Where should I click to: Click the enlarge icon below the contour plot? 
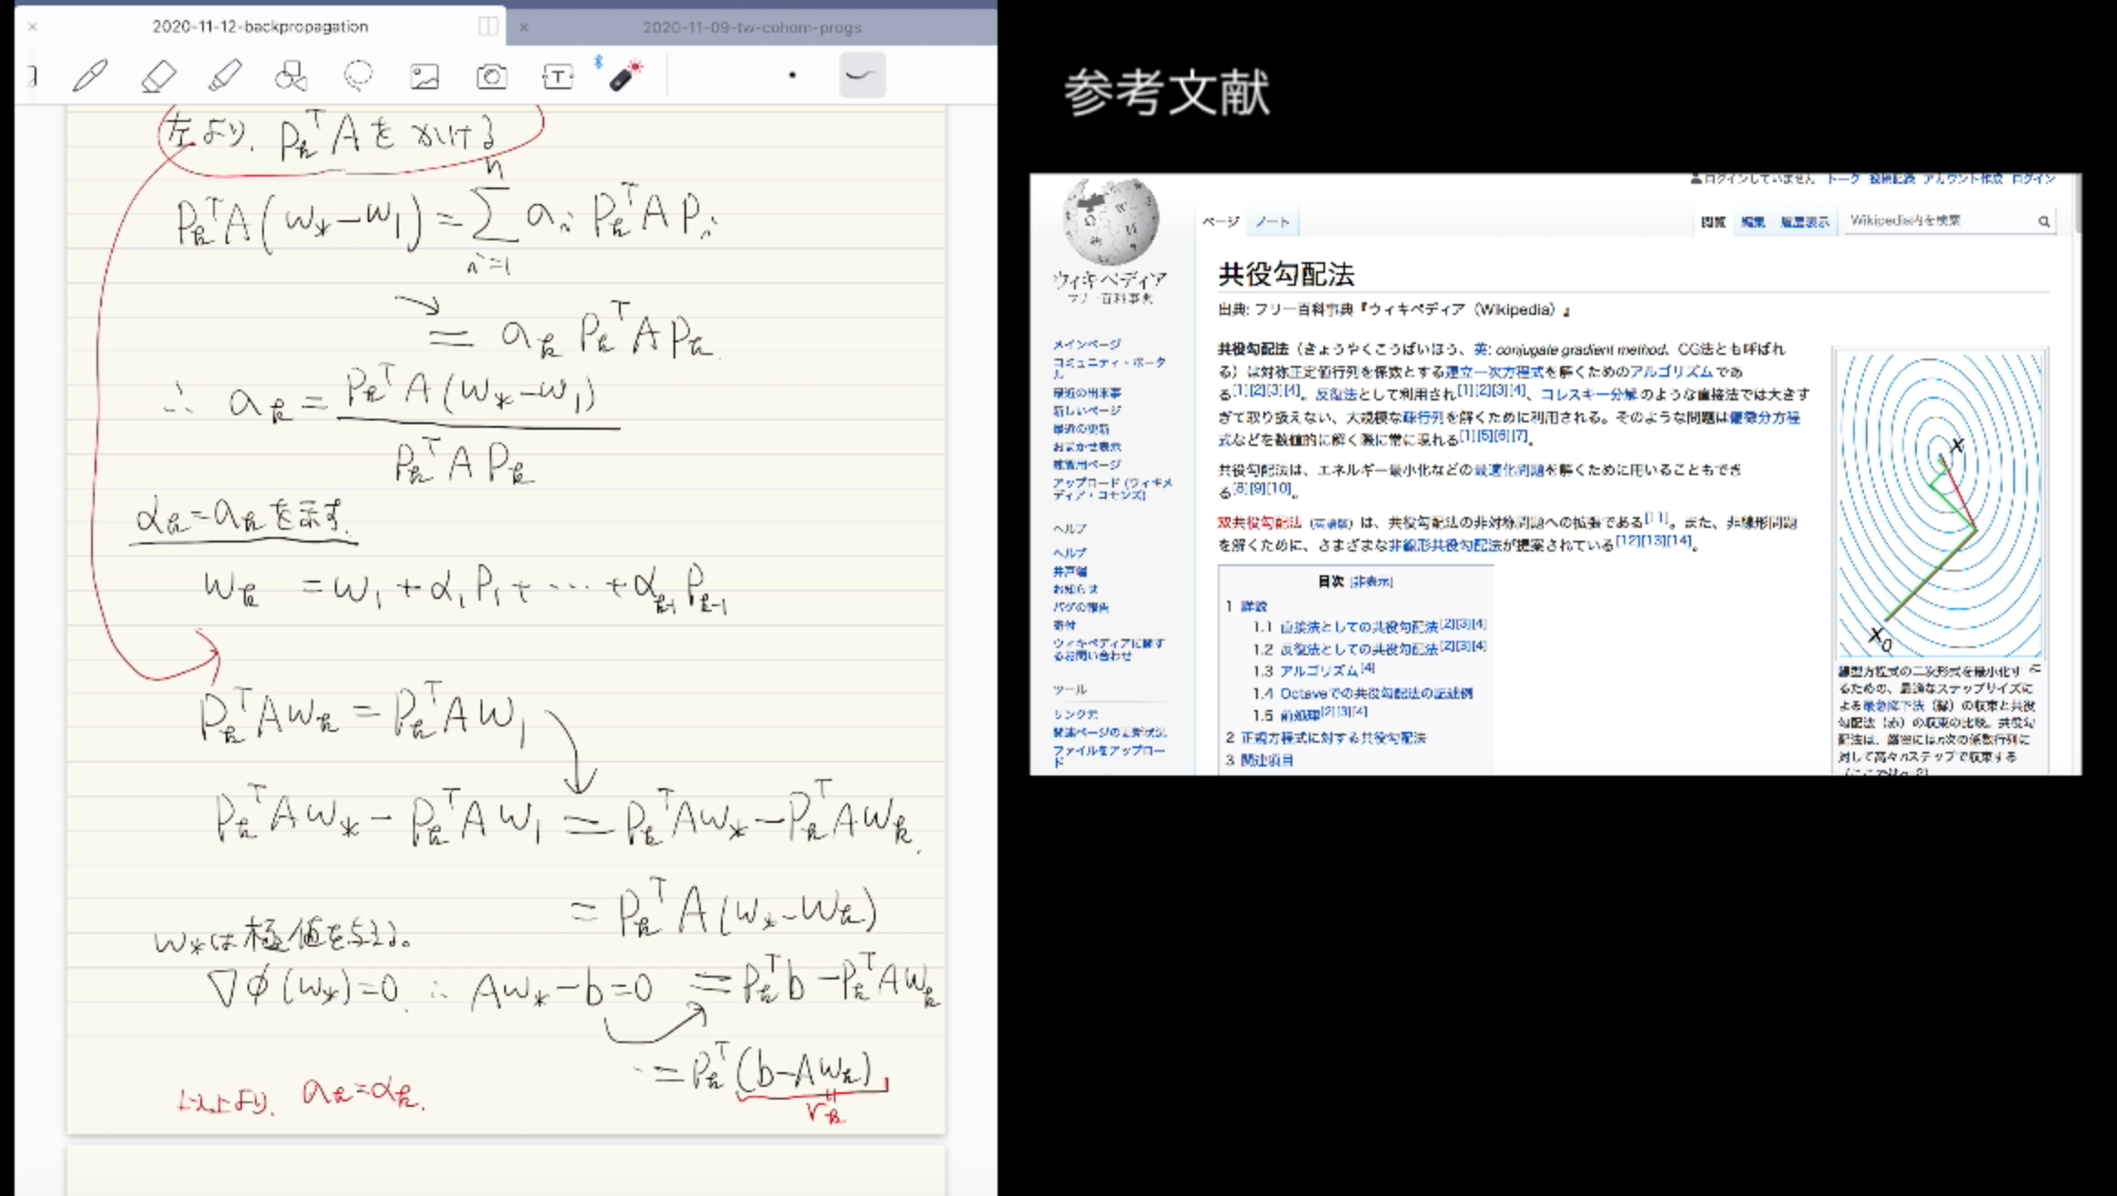pos(2035,669)
